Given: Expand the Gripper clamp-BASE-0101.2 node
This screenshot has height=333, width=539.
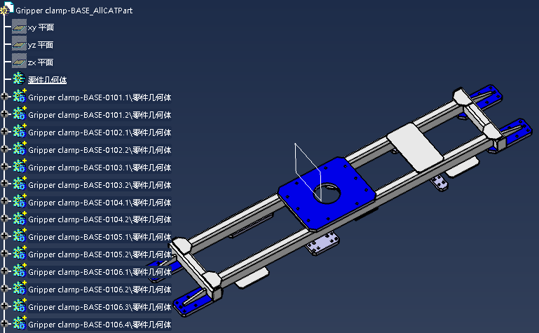Looking at the screenshot, I should click(4, 114).
